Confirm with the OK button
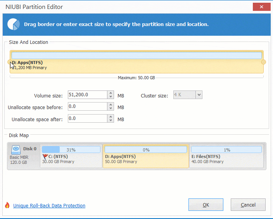 point(206,205)
